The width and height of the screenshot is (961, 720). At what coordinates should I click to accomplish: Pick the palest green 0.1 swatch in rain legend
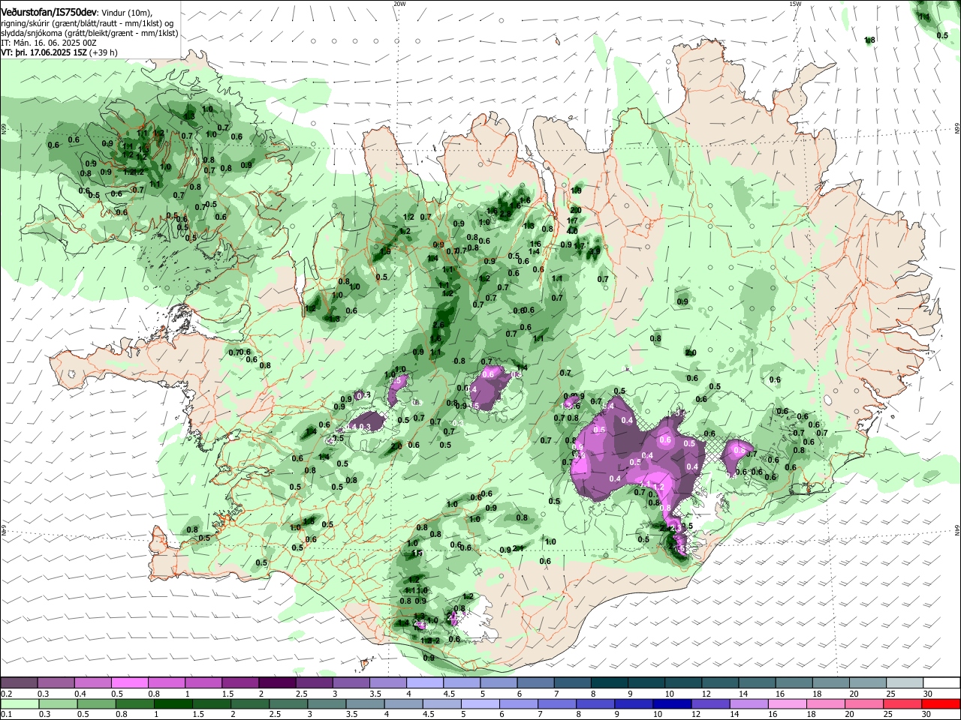[19, 704]
